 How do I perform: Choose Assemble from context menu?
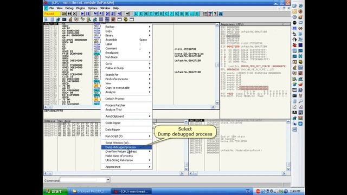click(126, 40)
